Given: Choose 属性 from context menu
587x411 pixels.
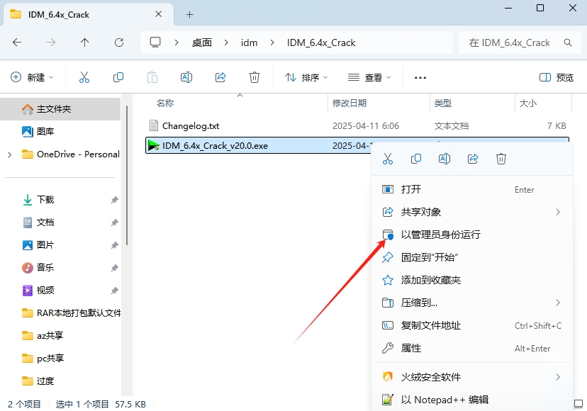Looking at the screenshot, I should pyautogui.click(x=471, y=348).
